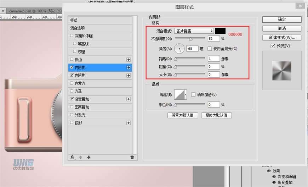Click the 阻塞 slider handle
Viewport: 308px width, 187px height.
coord(175,67)
